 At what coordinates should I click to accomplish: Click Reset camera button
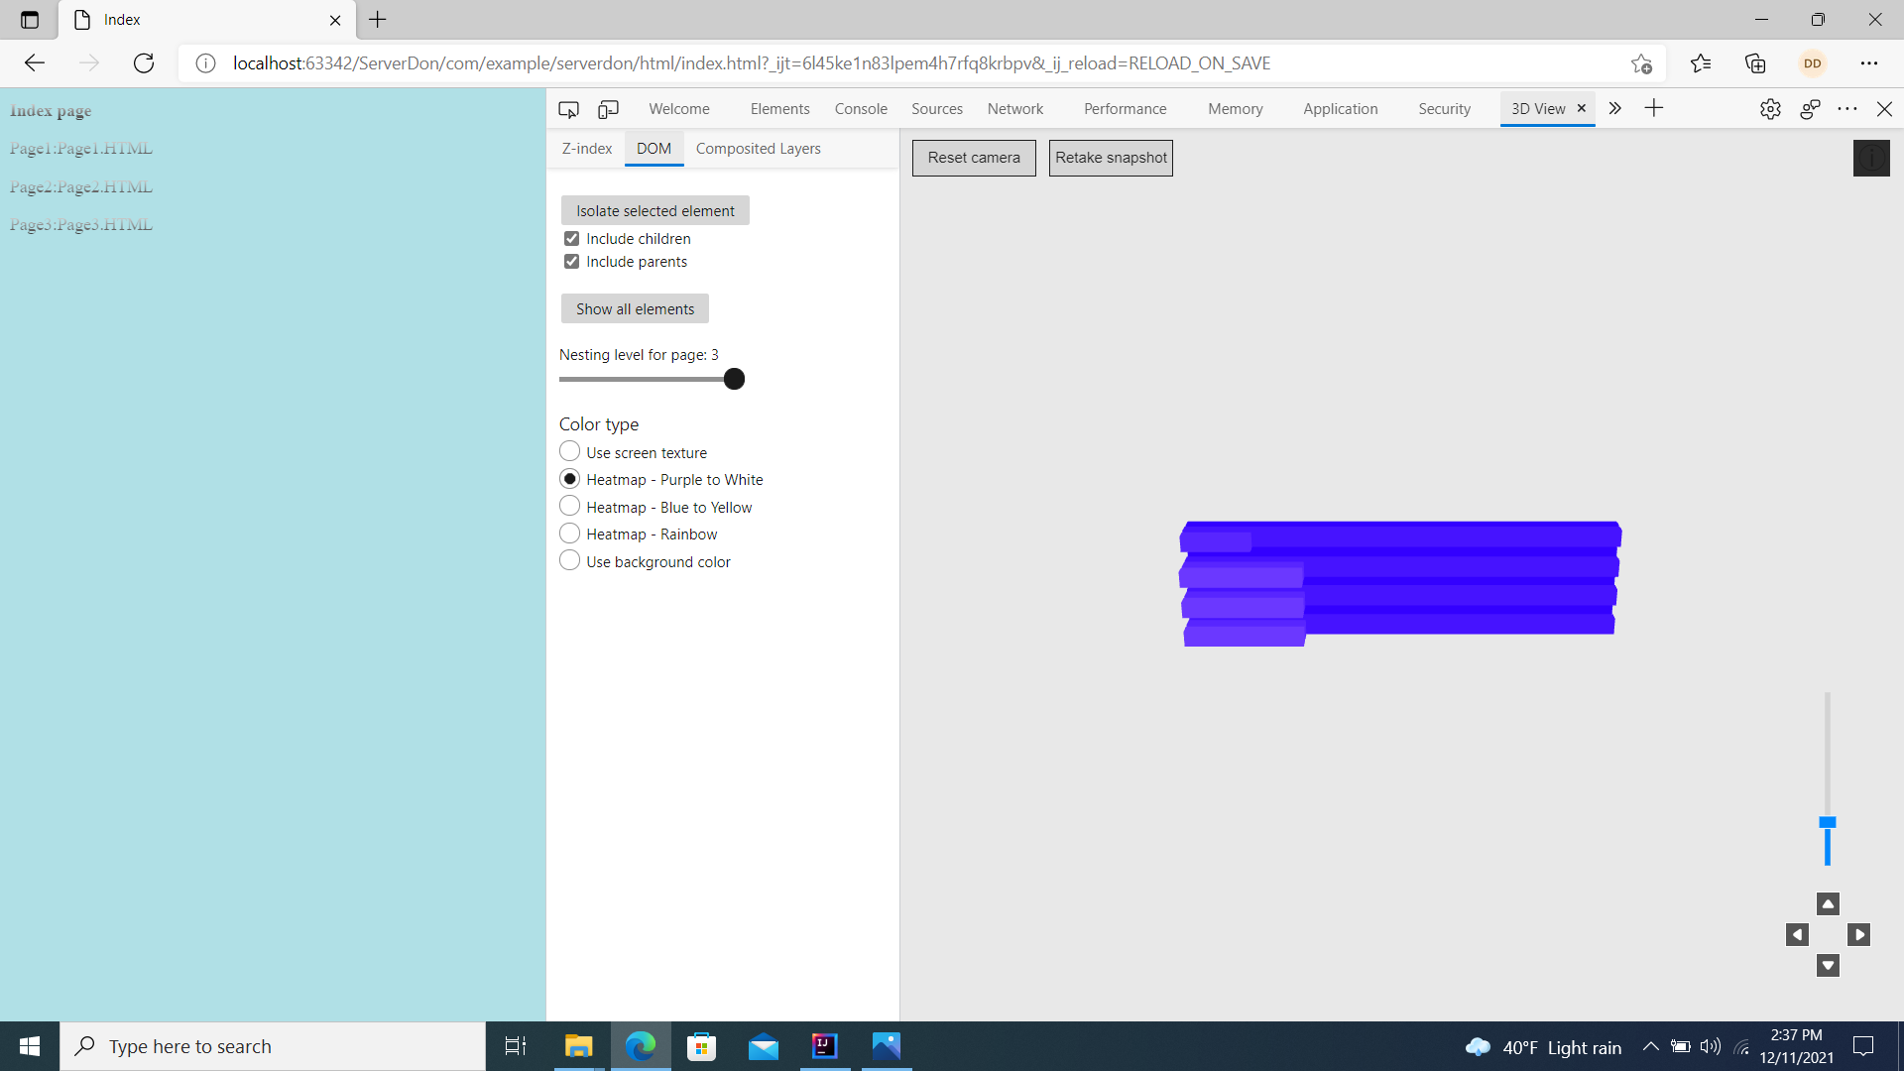tap(974, 158)
